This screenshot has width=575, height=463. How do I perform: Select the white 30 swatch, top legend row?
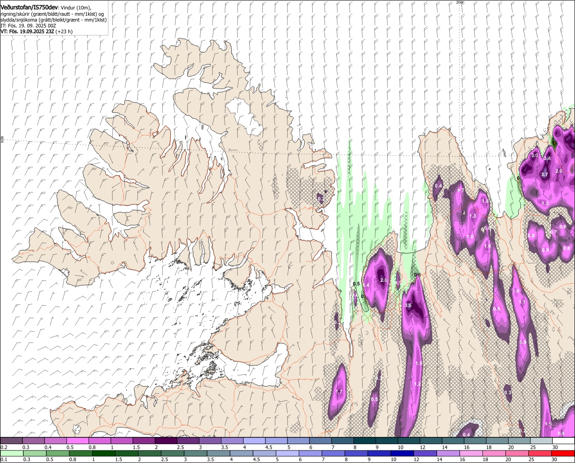(564, 441)
